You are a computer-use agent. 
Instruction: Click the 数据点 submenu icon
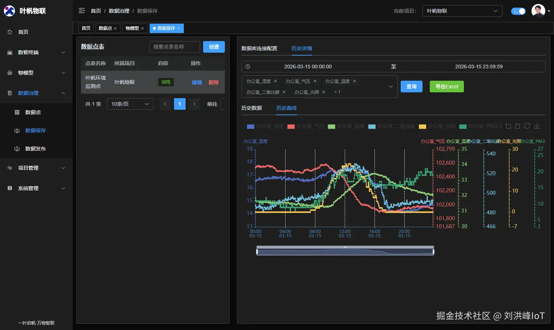coord(17,112)
